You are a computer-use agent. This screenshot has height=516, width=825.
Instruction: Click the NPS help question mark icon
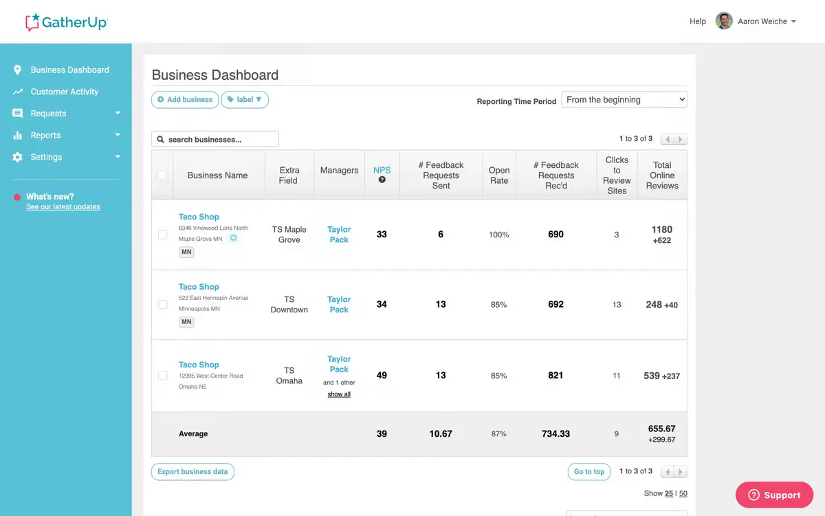(382, 180)
